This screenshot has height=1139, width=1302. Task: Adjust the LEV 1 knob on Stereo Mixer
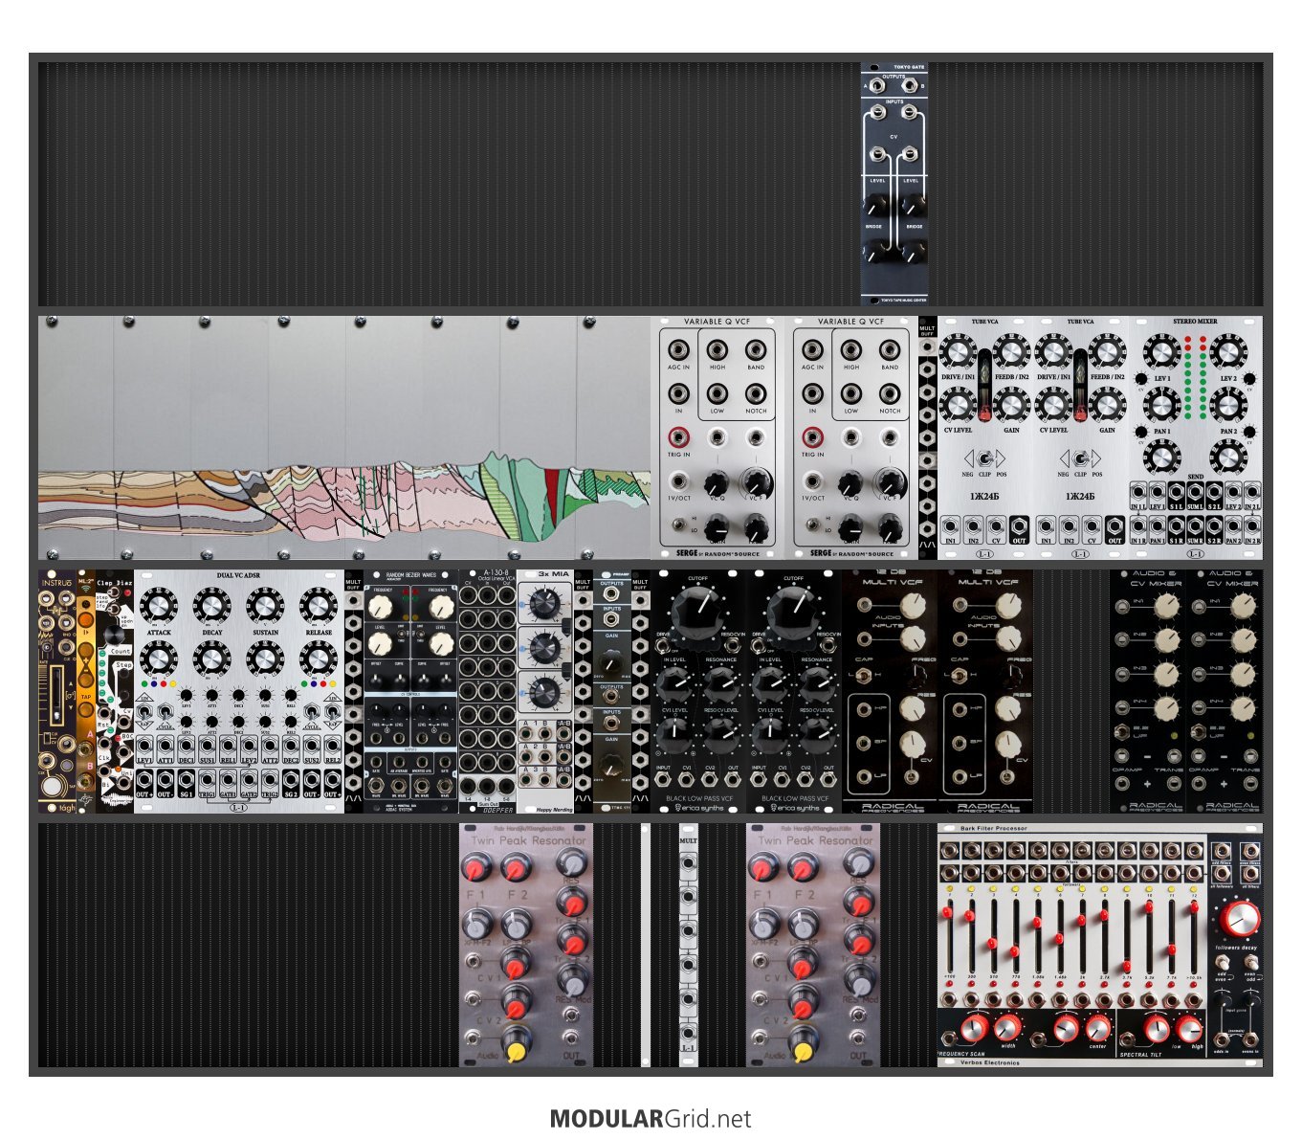tap(1161, 353)
